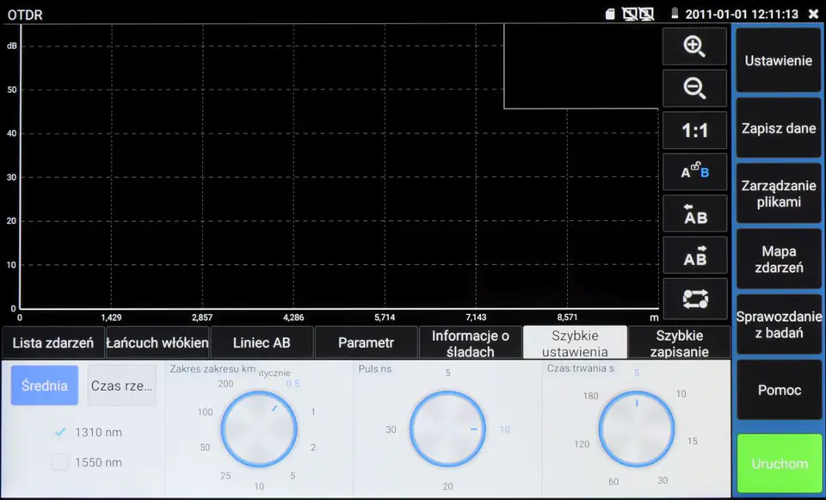
Task: Click the Czas trwania knob dial
Action: pos(637,429)
